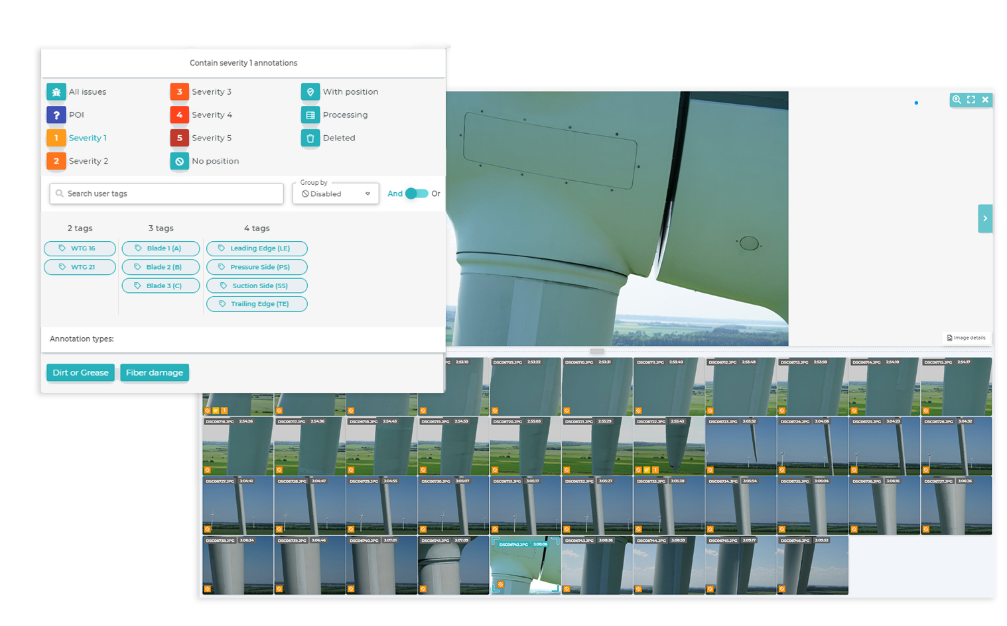The image size is (1007, 626).
Task: Choose the Severity 3 filter icon
Action: tap(179, 92)
